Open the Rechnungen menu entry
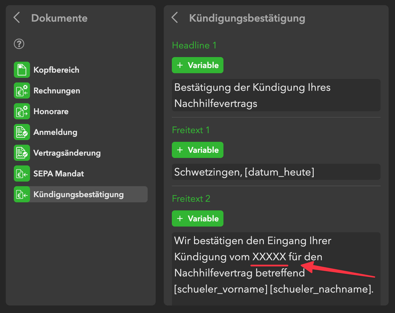Viewport: 395px width, 313px height. (57, 90)
